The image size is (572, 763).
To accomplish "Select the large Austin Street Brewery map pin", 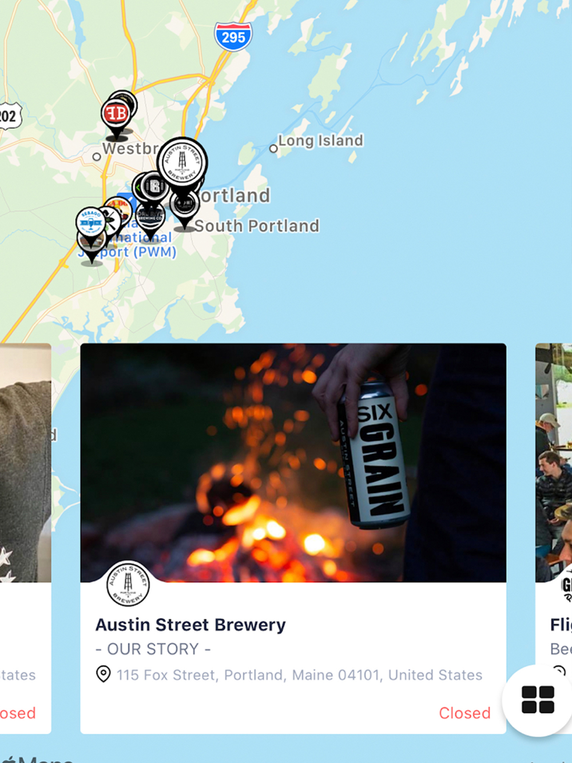I will click(x=182, y=162).
